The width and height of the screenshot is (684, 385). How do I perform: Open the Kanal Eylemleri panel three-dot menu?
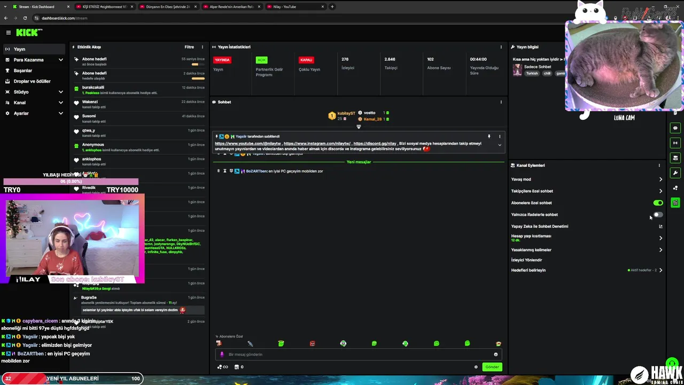click(659, 165)
